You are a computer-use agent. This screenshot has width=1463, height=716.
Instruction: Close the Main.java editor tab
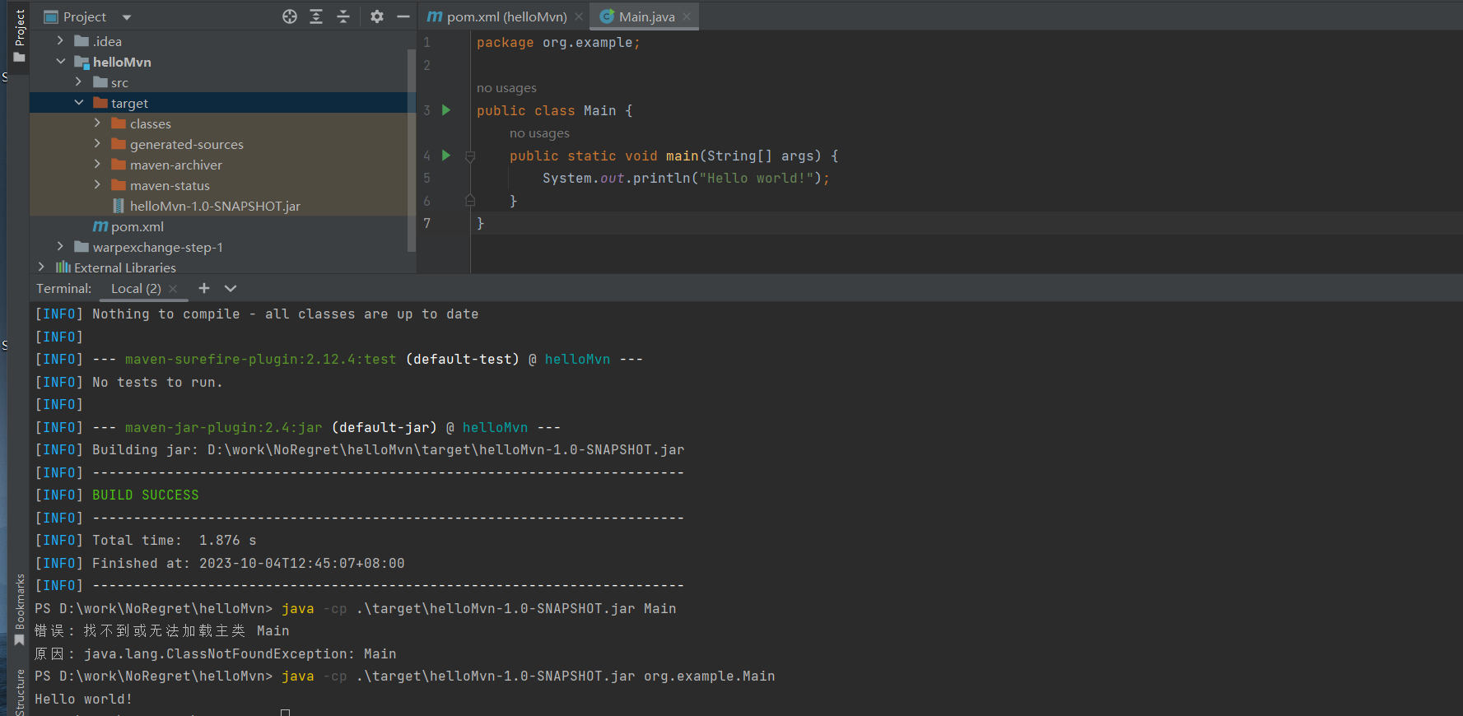pyautogui.click(x=687, y=16)
